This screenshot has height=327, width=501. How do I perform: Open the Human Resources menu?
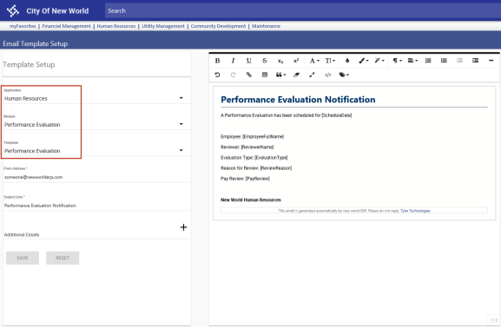pos(116,26)
